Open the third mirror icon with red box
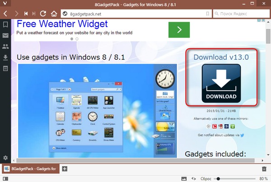 pos(220,126)
